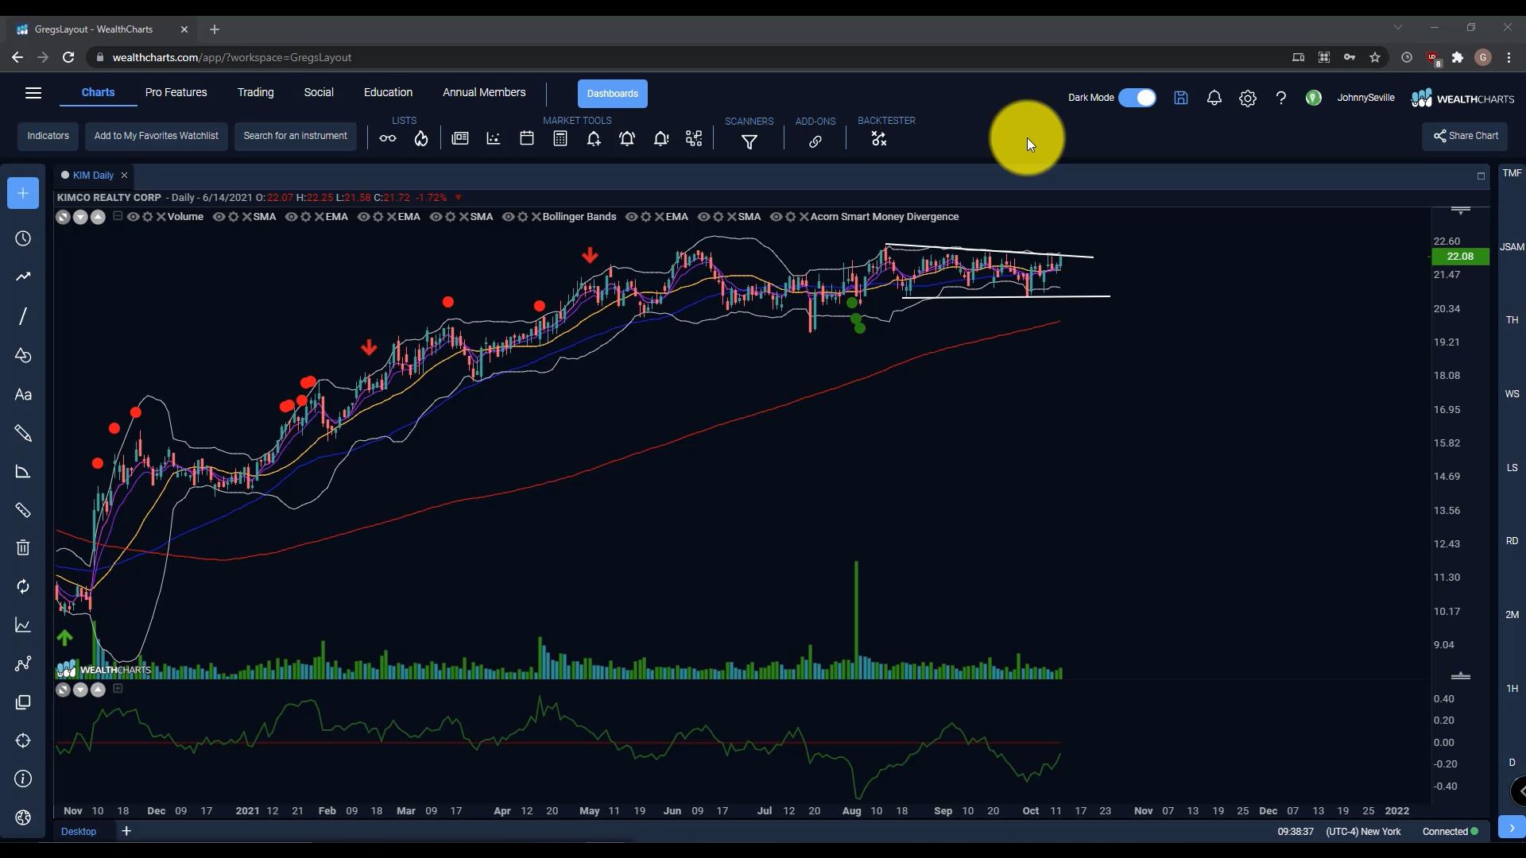This screenshot has width=1526, height=858.
Task: Open the heatmap grid icon in Market Tools
Action: tap(694, 139)
